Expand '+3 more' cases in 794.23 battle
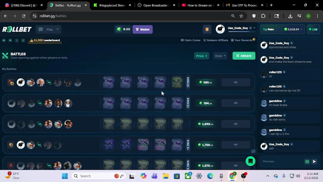Image resolution: width=323 pixels, height=182 pixels. (188, 103)
